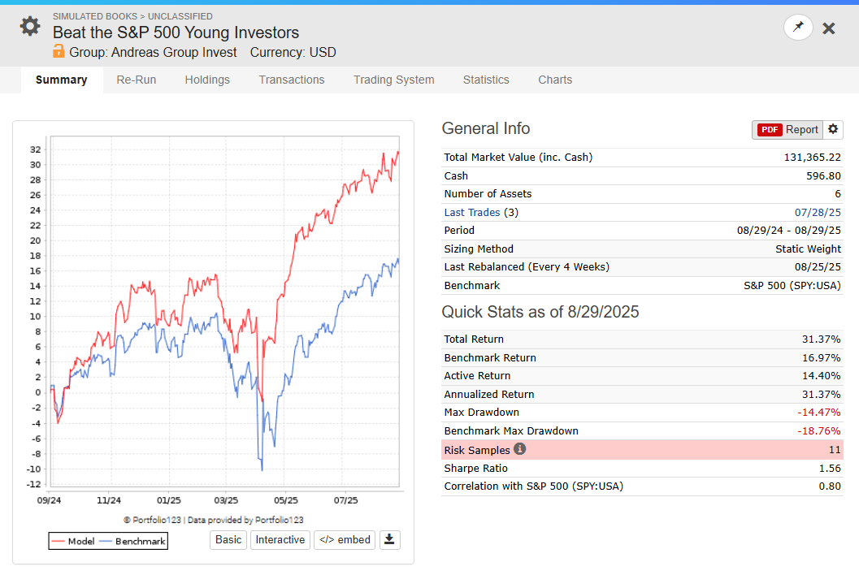Click the Annualized Return row label
The width and height of the screenshot is (859, 575).
[488, 394]
